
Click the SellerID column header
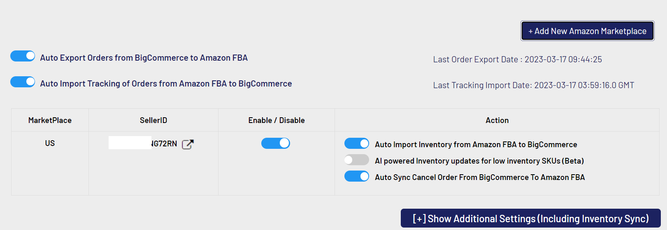pyautogui.click(x=153, y=120)
